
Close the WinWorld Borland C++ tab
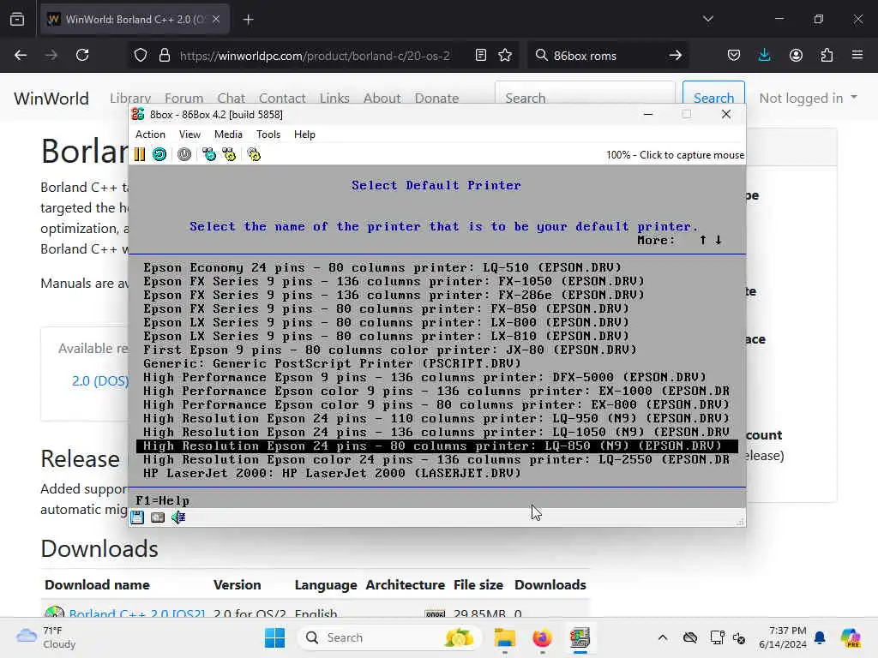[216, 20]
